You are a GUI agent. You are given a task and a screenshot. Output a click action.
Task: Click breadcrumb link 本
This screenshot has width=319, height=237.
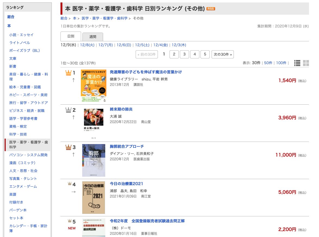click(74, 18)
